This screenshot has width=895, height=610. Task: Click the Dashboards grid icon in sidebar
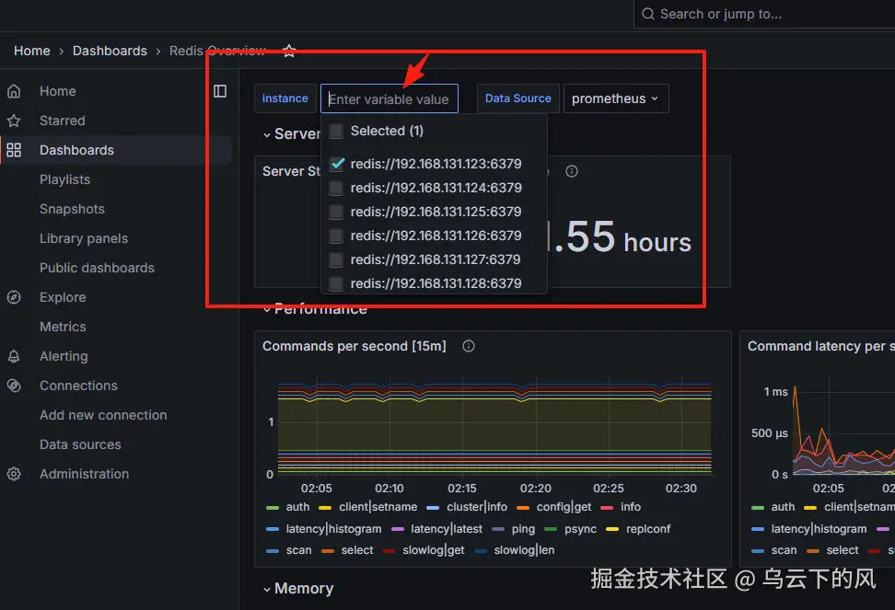14,150
